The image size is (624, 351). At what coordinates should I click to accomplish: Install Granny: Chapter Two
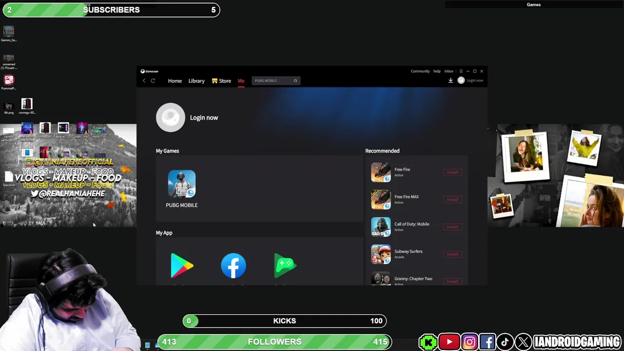[452, 281]
